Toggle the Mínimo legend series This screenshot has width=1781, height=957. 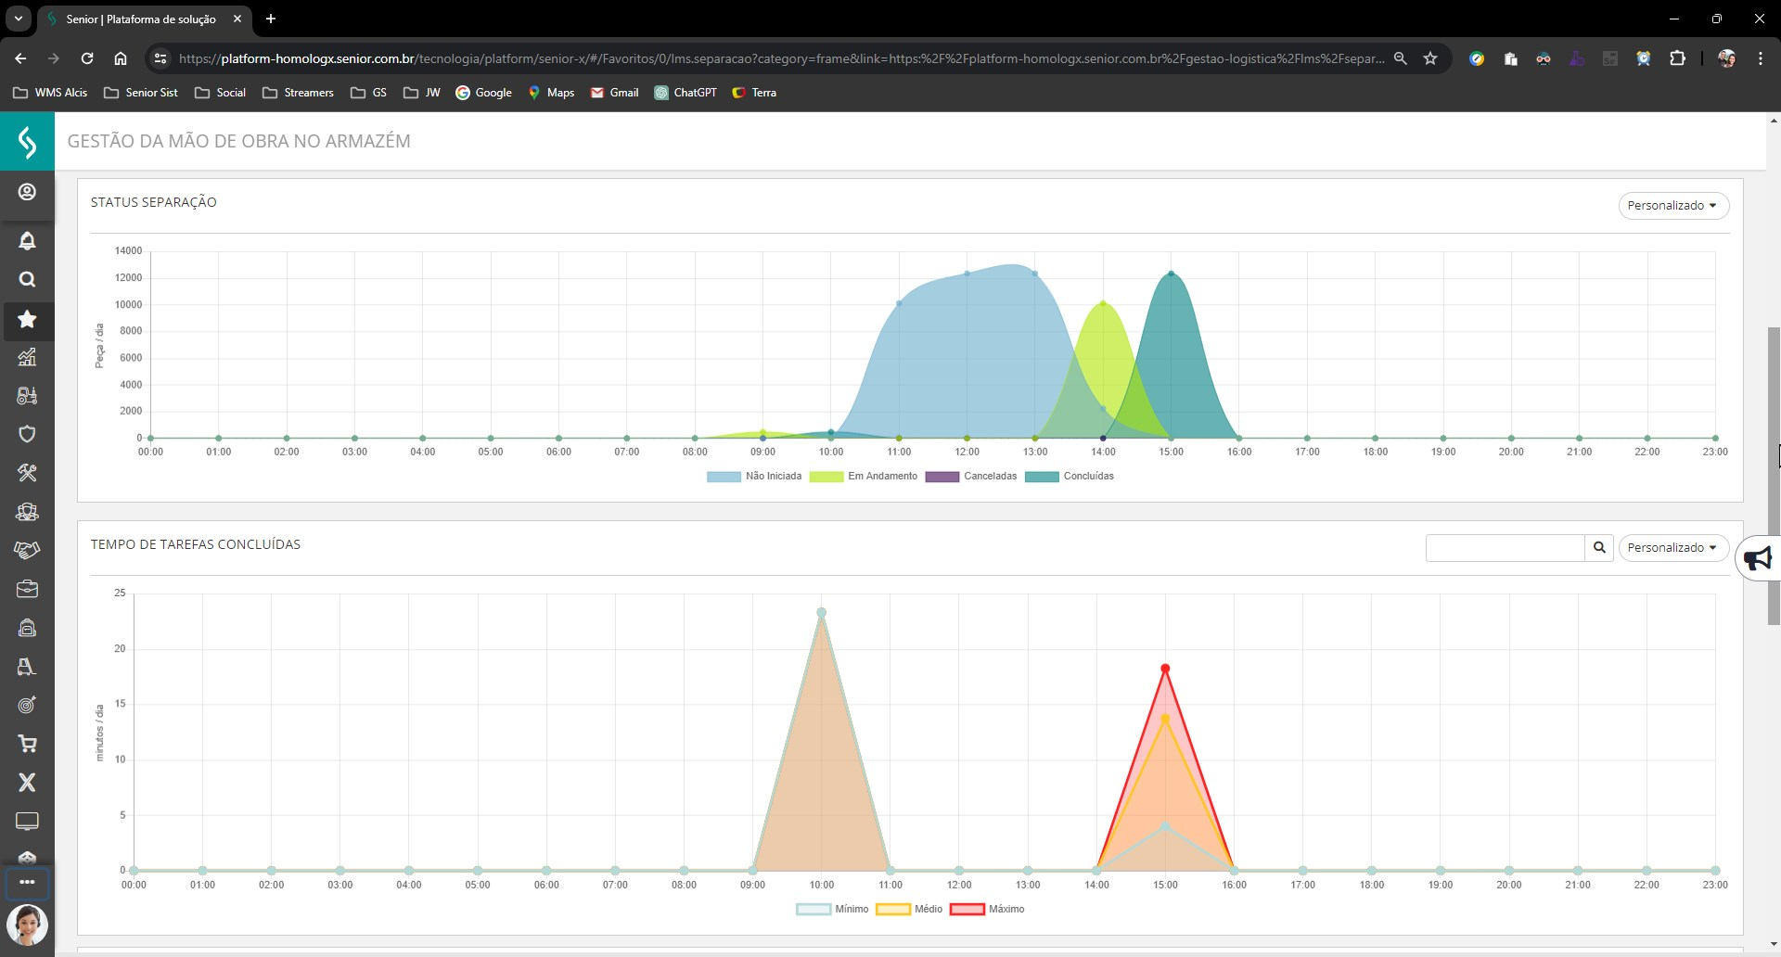[x=832, y=910]
